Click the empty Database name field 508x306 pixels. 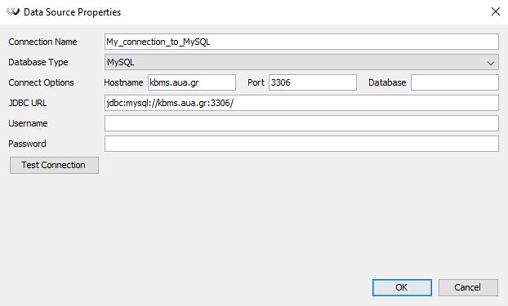click(x=455, y=82)
